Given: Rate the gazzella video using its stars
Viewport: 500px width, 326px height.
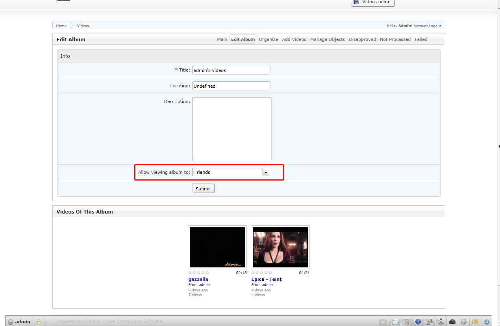Looking at the screenshot, I should [199, 273].
